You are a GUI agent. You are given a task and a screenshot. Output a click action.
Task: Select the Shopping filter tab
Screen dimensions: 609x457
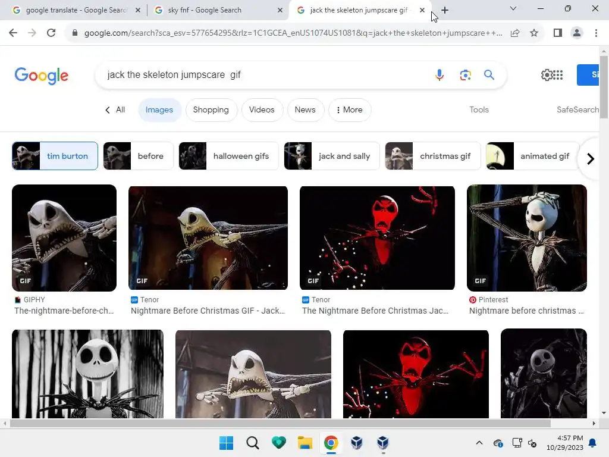(211, 110)
